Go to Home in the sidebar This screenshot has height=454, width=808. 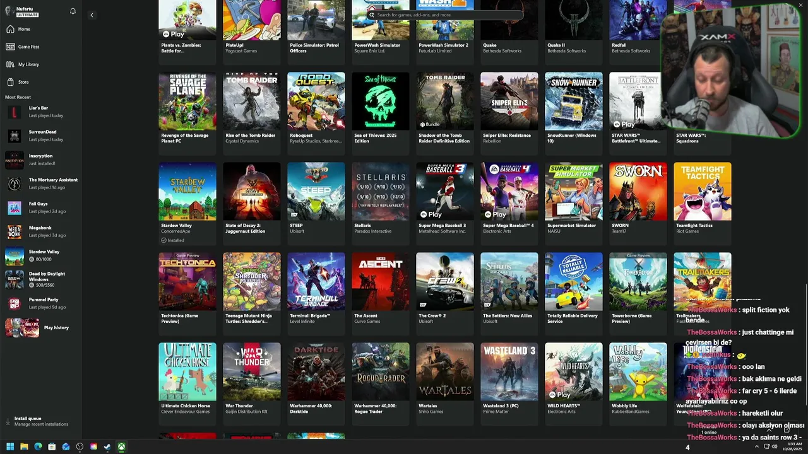click(x=41, y=29)
